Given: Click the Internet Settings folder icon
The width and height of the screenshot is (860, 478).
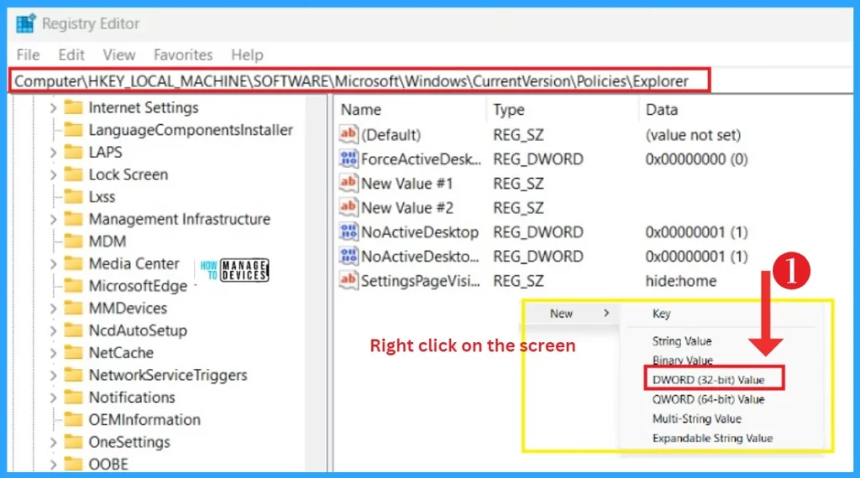Looking at the screenshot, I should click(x=73, y=107).
